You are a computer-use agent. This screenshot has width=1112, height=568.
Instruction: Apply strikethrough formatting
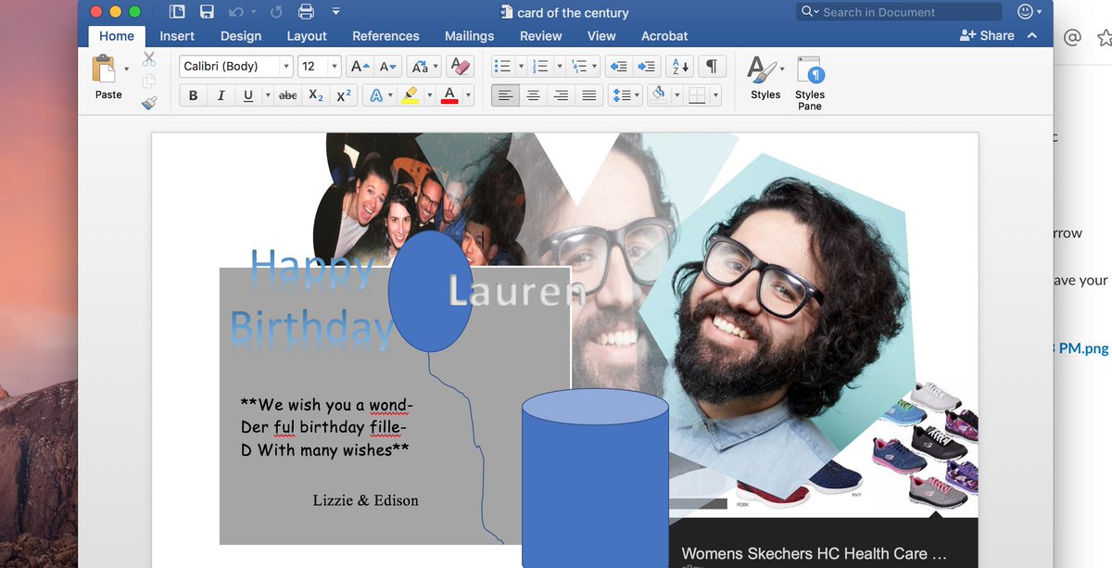288,95
